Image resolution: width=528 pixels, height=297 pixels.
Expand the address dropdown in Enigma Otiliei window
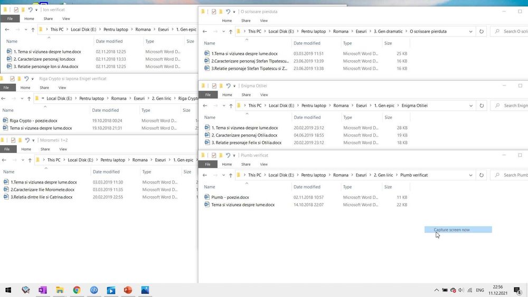coord(471,106)
